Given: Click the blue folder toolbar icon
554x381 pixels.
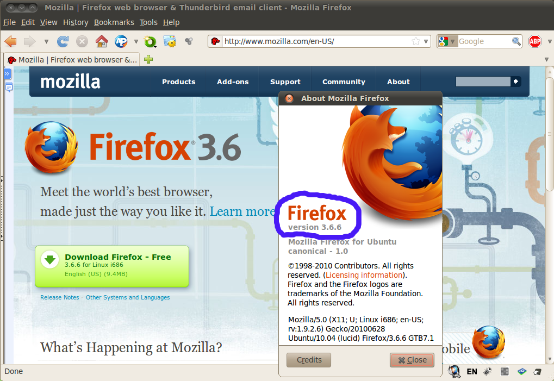Looking at the screenshot, I should (170, 41).
